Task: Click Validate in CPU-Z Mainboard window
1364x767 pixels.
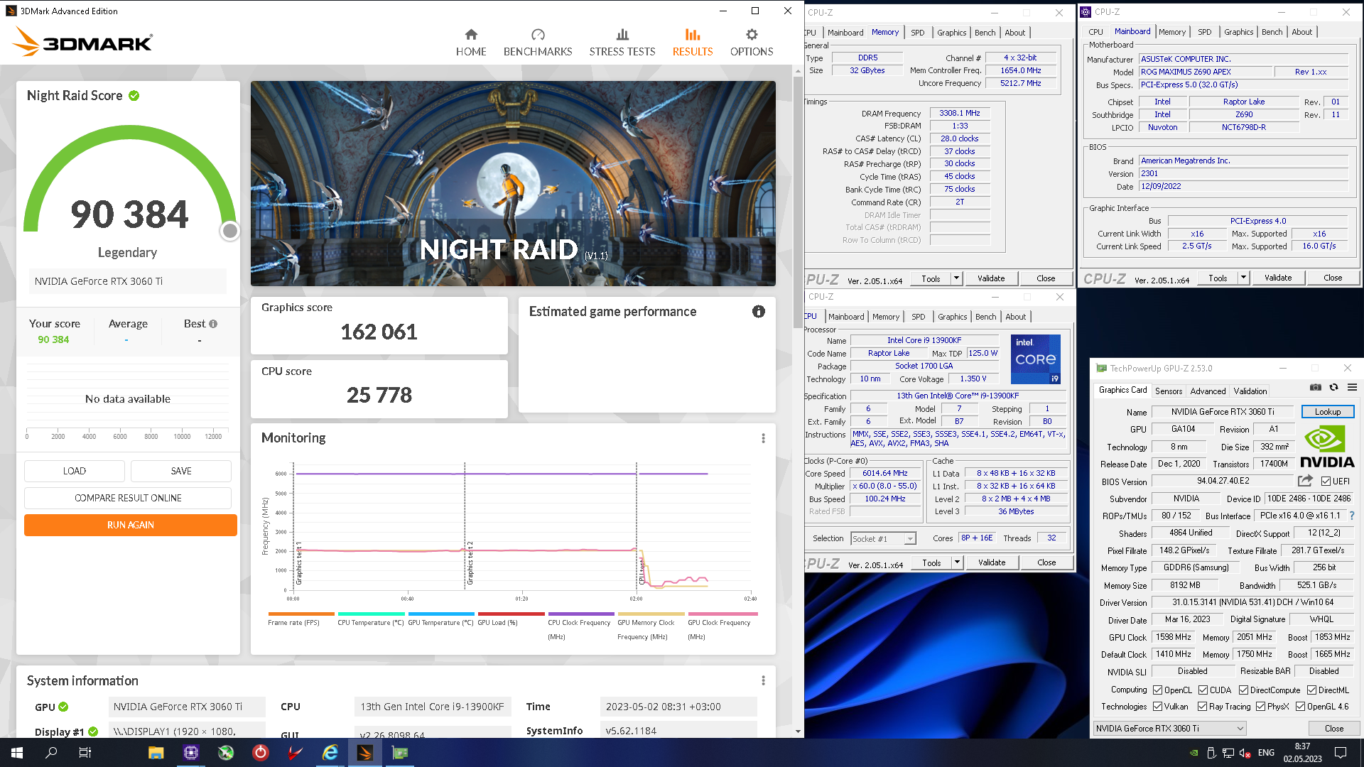Action: 1277,278
